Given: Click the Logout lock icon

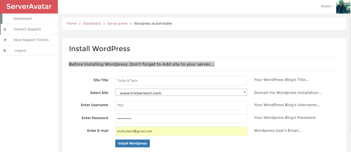Looking at the screenshot, I should [x=5, y=51].
